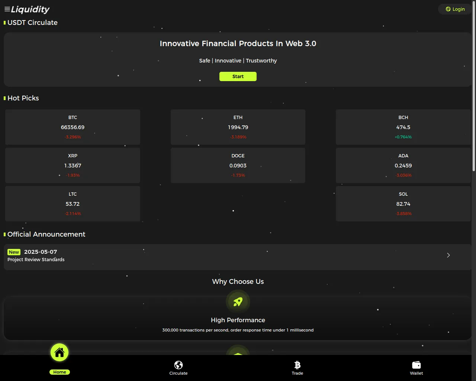
Task: Click the Login button text
Action: [x=459, y=9]
